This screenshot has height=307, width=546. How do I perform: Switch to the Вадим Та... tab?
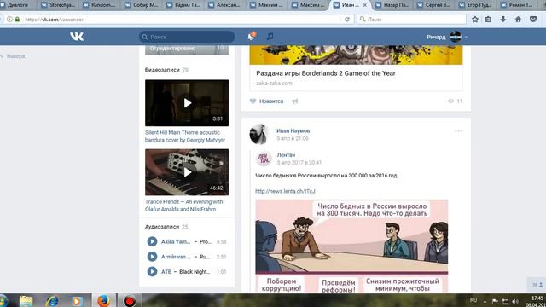[183, 5]
